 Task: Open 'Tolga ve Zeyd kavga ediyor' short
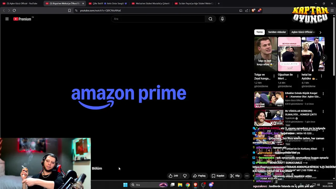(266, 54)
